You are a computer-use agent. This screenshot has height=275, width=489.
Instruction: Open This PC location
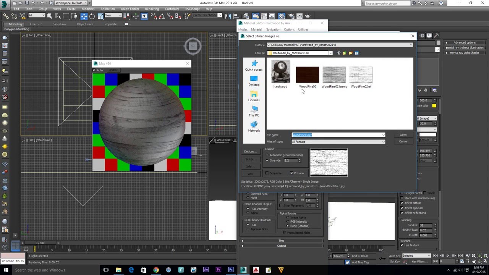[254, 111]
